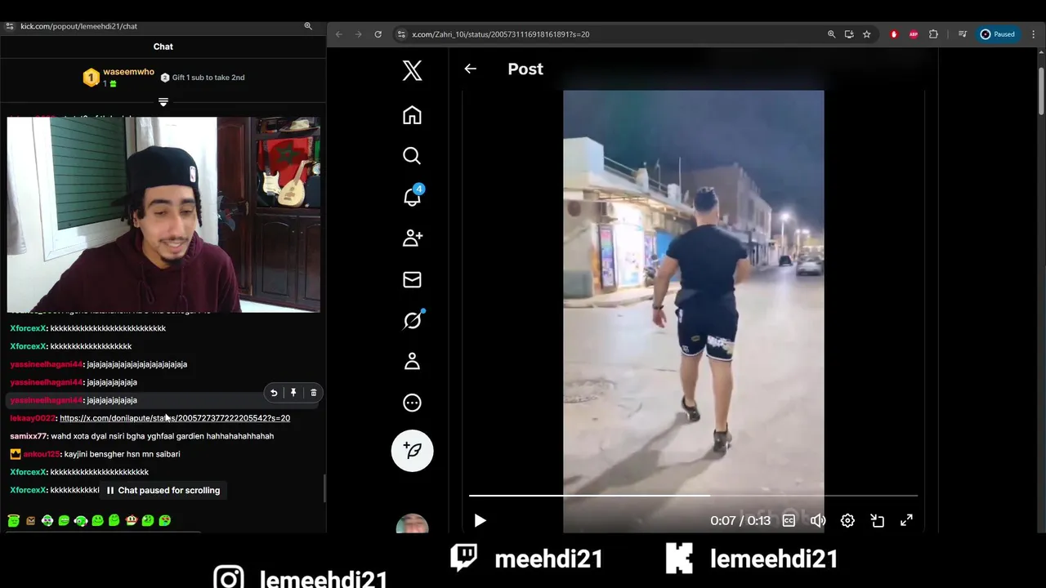Open Chrome media controls icon
Image resolution: width=1046 pixels, height=588 pixels.
[963, 34]
